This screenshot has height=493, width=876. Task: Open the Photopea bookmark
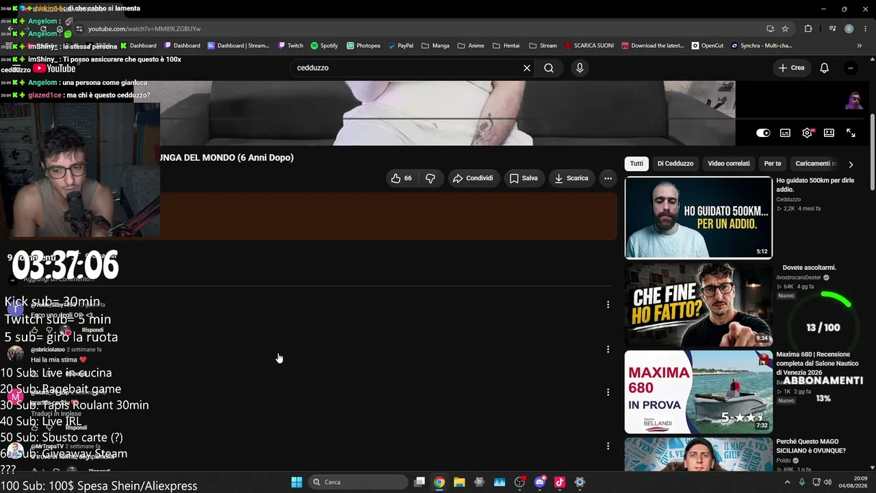point(363,46)
